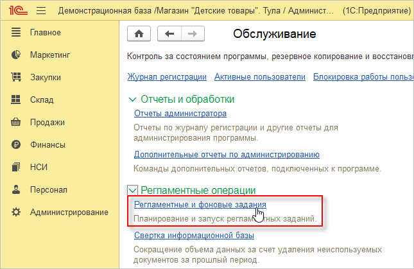Collapse the Отчеты и обработки group
The height and width of the screenshot is (269, 414).
[133, 99]
